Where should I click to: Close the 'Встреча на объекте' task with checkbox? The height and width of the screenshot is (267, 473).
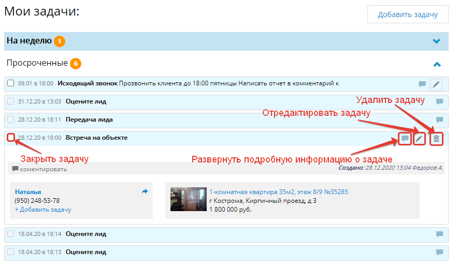coord(11,138)
